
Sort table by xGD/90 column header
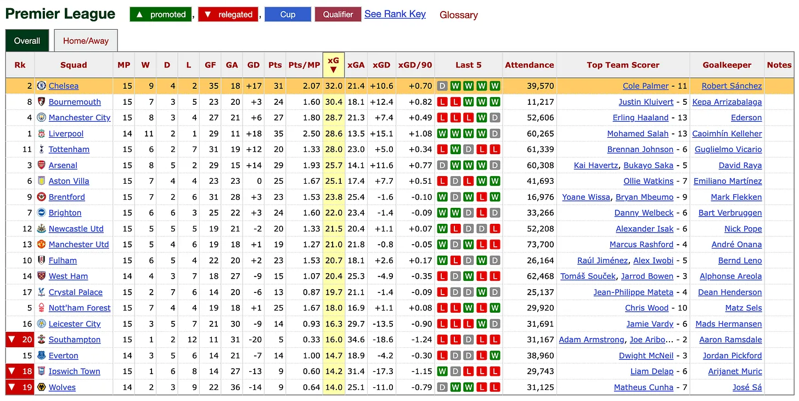415,65
